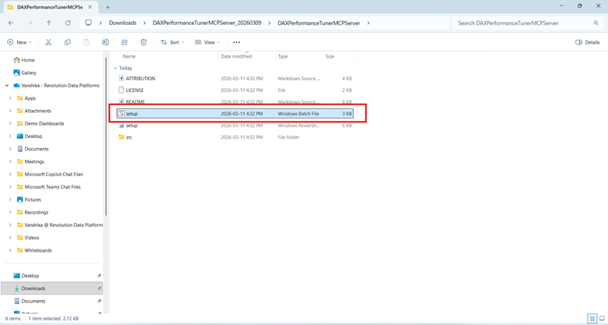
Task: Expand the Demo Dashboards tree folder
Action: [x=10, y=124]
